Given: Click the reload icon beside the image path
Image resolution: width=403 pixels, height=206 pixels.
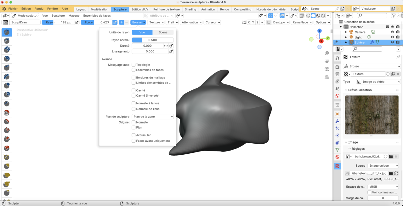Looking at the screenshot, I should click(x=396, y=174).
